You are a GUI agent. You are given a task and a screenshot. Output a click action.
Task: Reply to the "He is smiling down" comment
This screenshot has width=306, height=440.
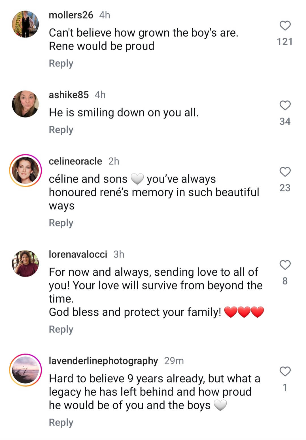pyautogui.click(x=61, y=130)
